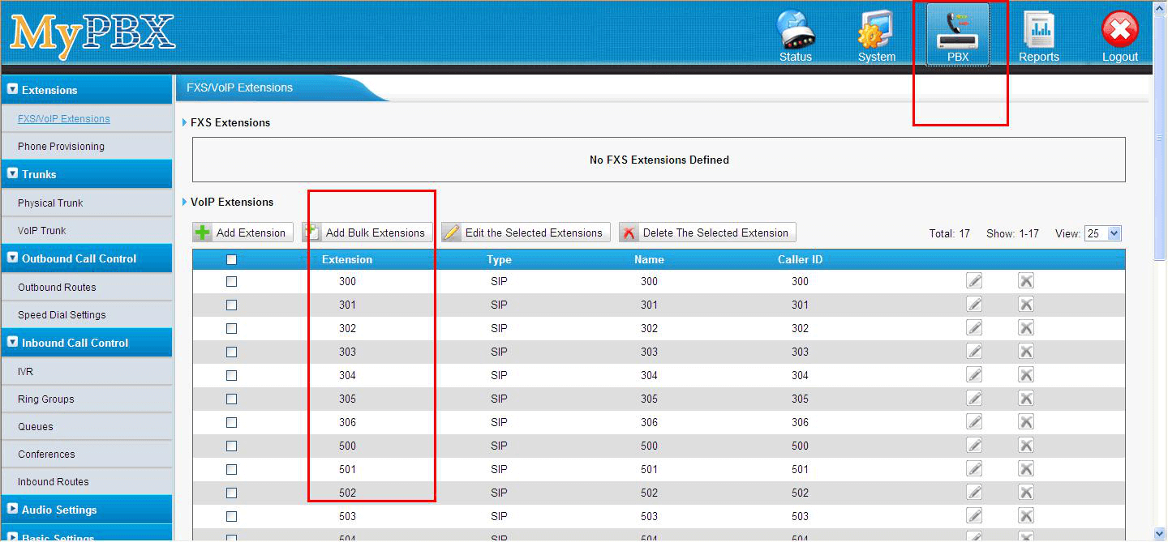This screenshot has height=542, width=1168.
Task: Edit extension 501 with pencil icon
Action: (974, 469)
